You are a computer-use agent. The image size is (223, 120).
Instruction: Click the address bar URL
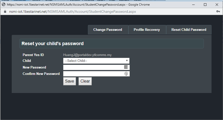click(73, 11)
